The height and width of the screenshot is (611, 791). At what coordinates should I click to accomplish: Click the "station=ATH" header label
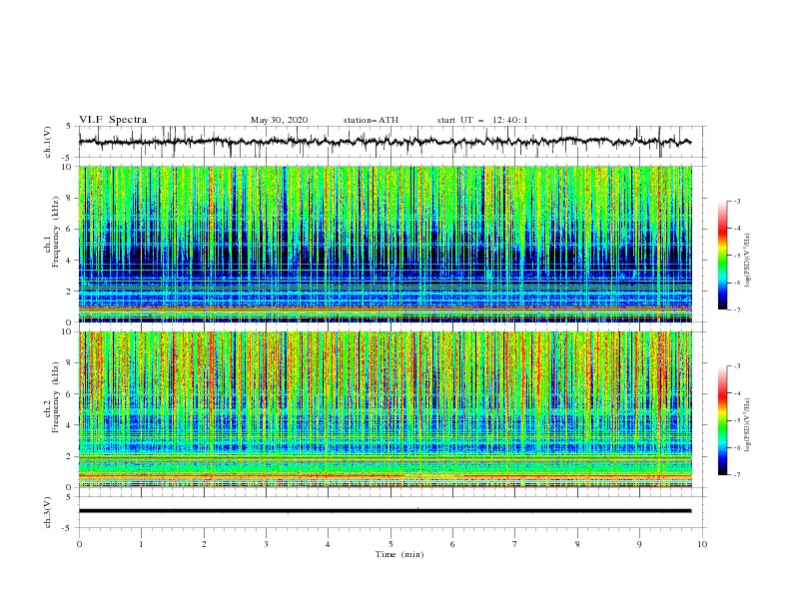point(371,120)
